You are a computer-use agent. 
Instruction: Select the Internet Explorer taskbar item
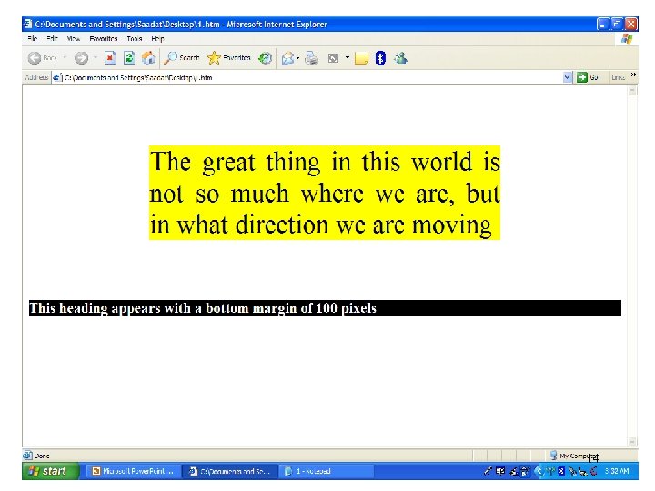pos(231,471)
